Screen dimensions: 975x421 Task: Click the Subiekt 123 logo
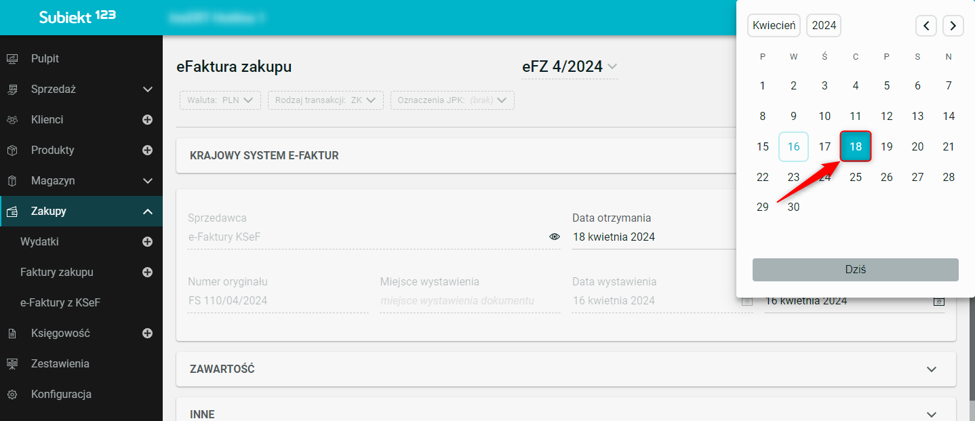pos(77,17)
